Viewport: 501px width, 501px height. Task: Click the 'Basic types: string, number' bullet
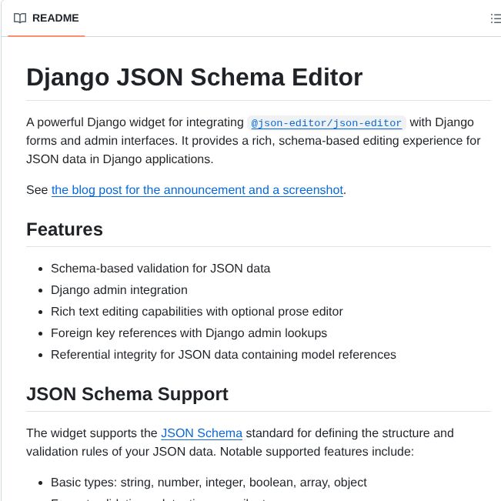209,483
